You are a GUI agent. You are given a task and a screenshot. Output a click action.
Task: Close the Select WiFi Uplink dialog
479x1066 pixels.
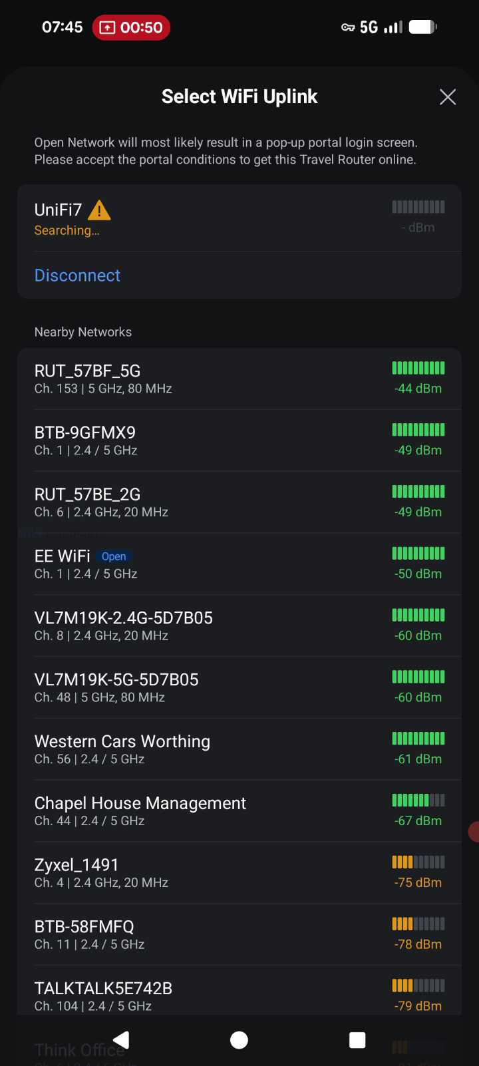pyautogui.click(x=448, y=97)
